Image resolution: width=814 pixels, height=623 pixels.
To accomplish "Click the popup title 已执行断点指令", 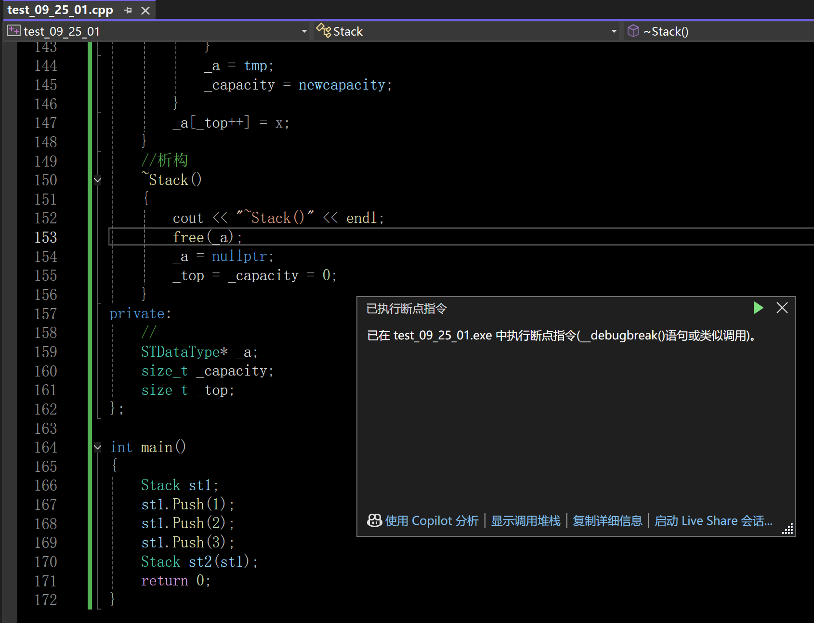I will point(407,309).
